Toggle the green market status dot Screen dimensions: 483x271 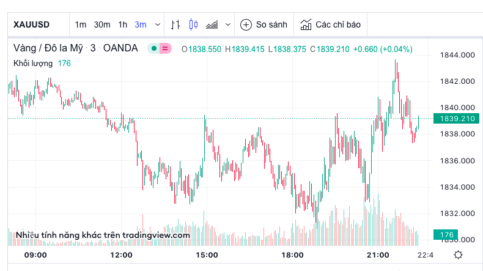153,48
